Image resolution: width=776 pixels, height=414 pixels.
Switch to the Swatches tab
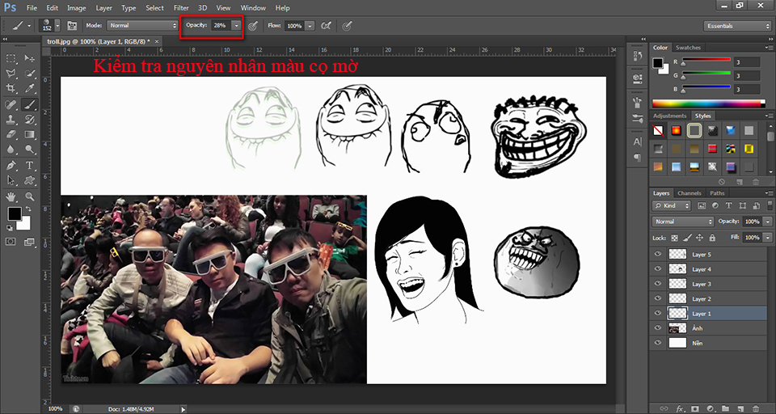click(689, 48)
